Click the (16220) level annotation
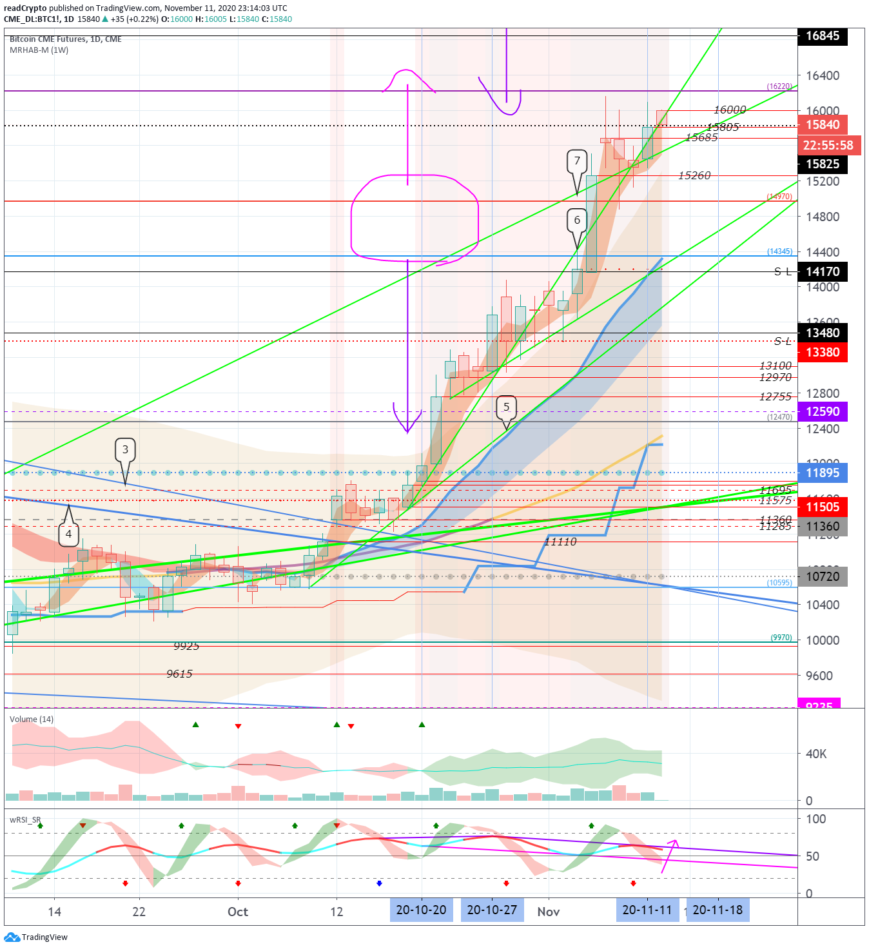This screenshot has width=869, height=949. (779, 86)
